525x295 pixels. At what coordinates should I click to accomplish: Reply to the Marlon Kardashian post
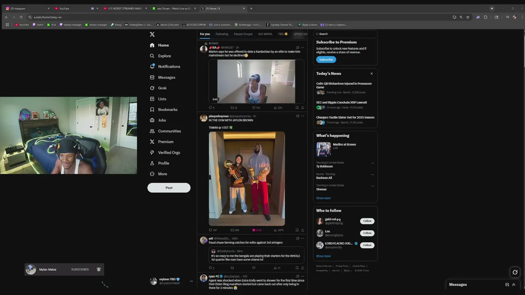click(211, 108)
